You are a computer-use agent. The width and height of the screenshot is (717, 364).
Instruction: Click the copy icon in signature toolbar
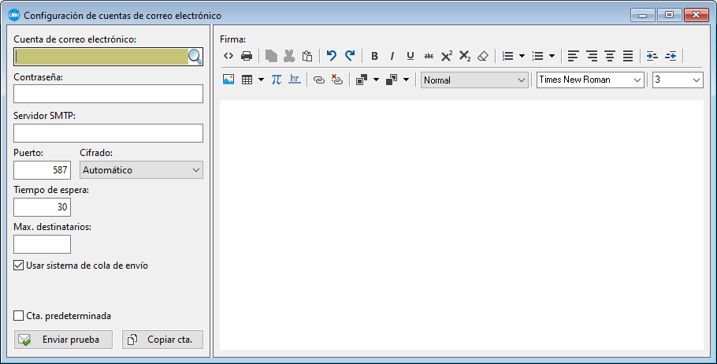point(271,56)
